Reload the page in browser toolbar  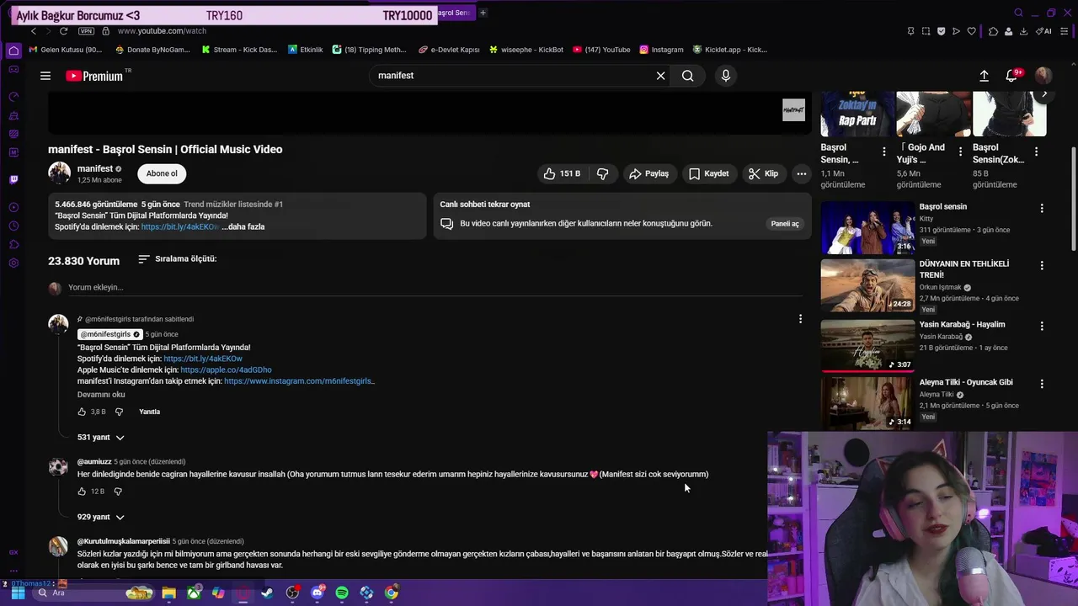point(63,31)
